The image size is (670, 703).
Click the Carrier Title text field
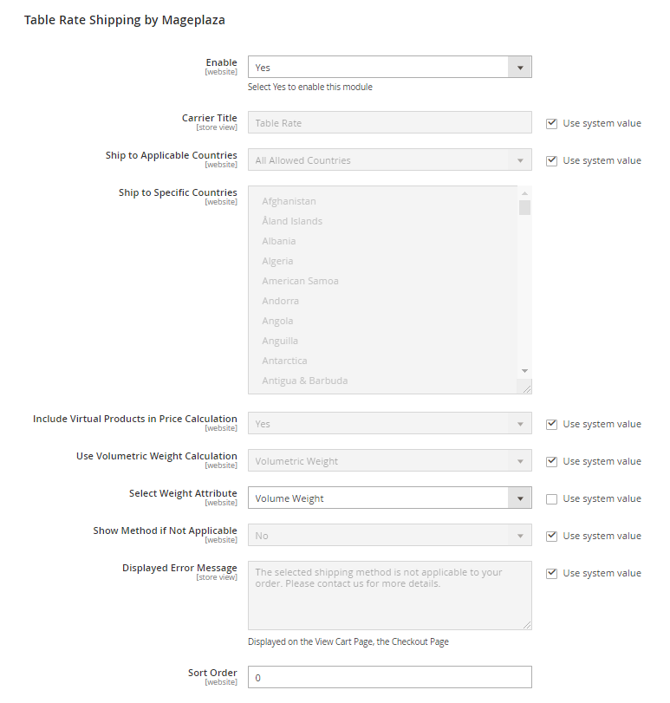pyautogui.click(x=389, y=123)
